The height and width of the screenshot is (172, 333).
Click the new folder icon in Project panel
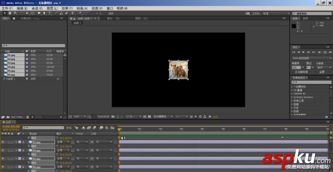pos(8,117)
